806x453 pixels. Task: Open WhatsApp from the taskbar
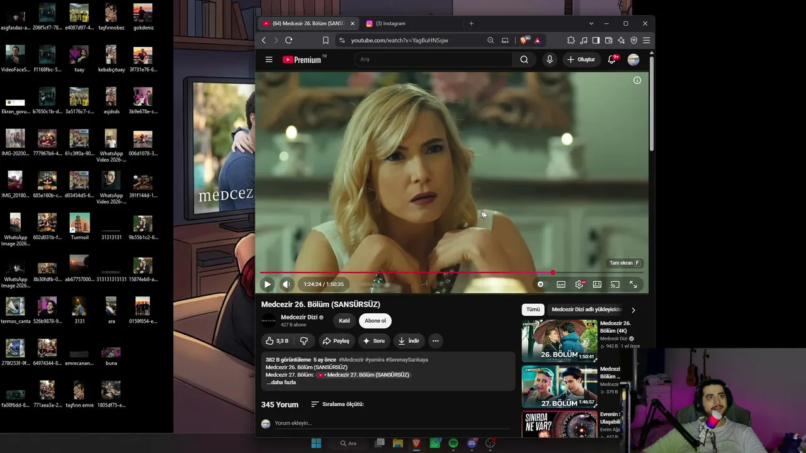[435, 444]
